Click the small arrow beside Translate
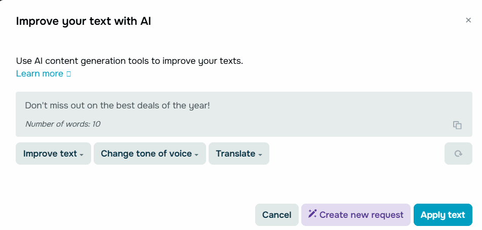Screen dimensions: 482x230 (260, 155)
